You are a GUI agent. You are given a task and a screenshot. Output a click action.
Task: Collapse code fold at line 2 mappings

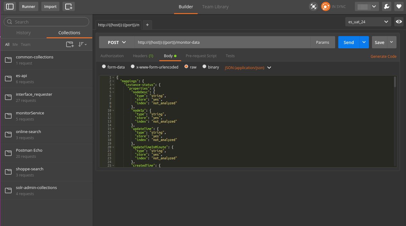(x=113, y=81)
